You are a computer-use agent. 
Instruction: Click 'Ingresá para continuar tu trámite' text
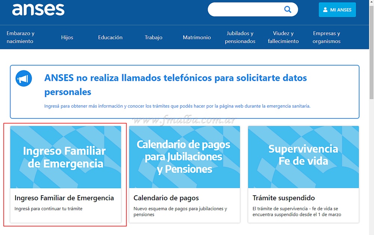click(48, 208)
